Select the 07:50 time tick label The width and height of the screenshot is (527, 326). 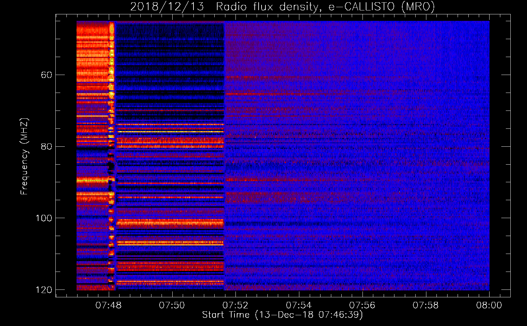click(x=172, y=305)
